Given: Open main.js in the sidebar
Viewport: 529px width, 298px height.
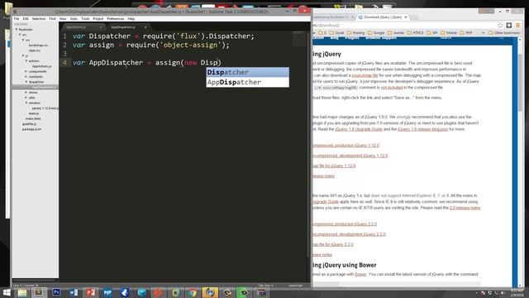Looking at the screenshot, I should point(34,113).
